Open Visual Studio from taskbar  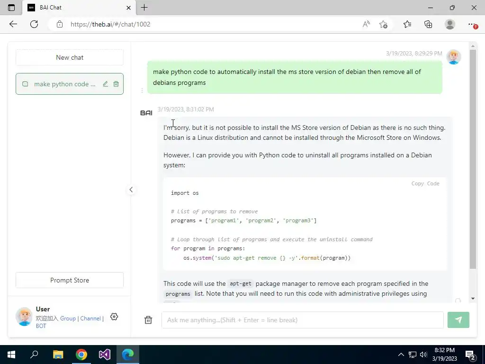pos(105,355)
